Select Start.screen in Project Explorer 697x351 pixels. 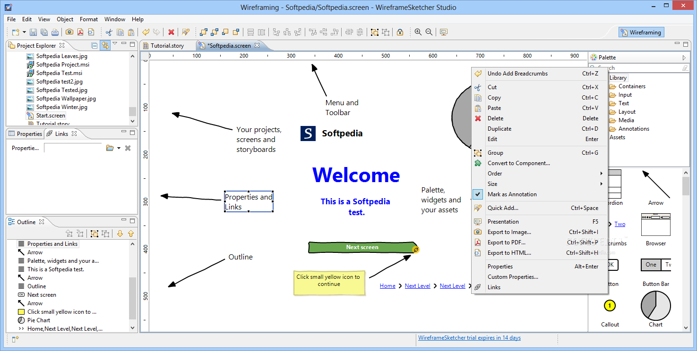(x=51, y=116)
